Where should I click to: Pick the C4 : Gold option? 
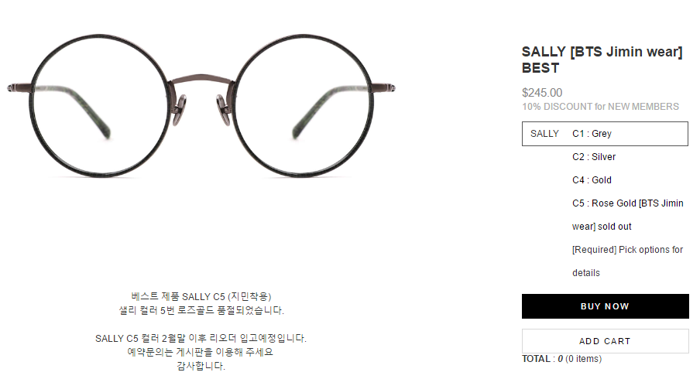tap(592, 180)
